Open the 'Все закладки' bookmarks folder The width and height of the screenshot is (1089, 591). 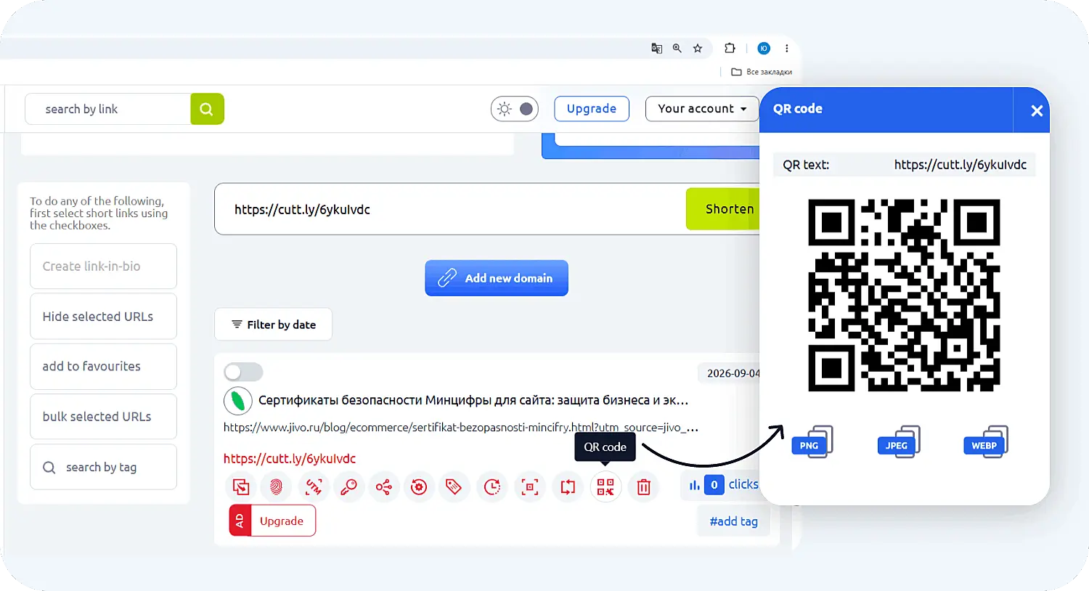click(x=762, y=72)
